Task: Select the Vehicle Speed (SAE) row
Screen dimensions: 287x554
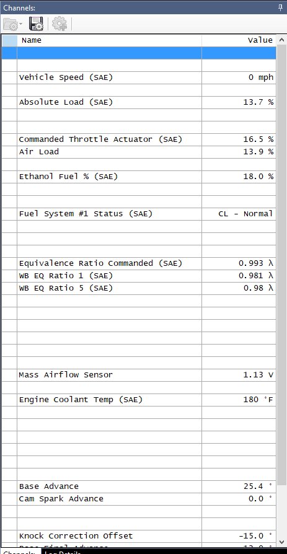Action: pos(139,77)
